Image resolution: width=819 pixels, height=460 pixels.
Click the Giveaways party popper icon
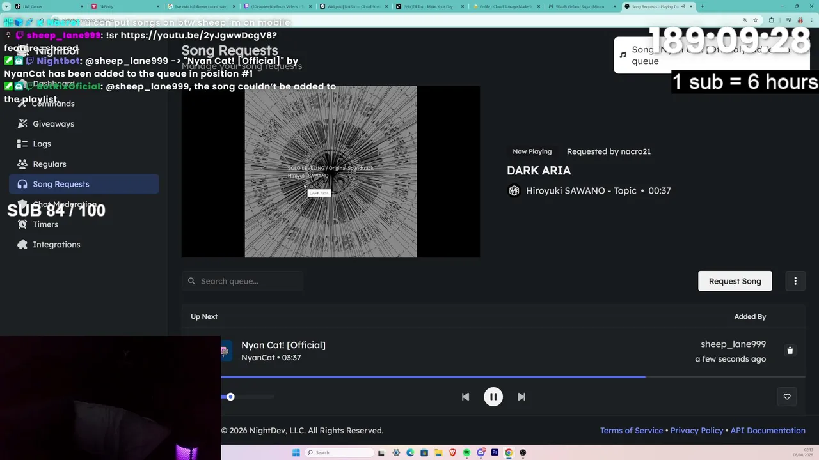click(x=22, y=123)
